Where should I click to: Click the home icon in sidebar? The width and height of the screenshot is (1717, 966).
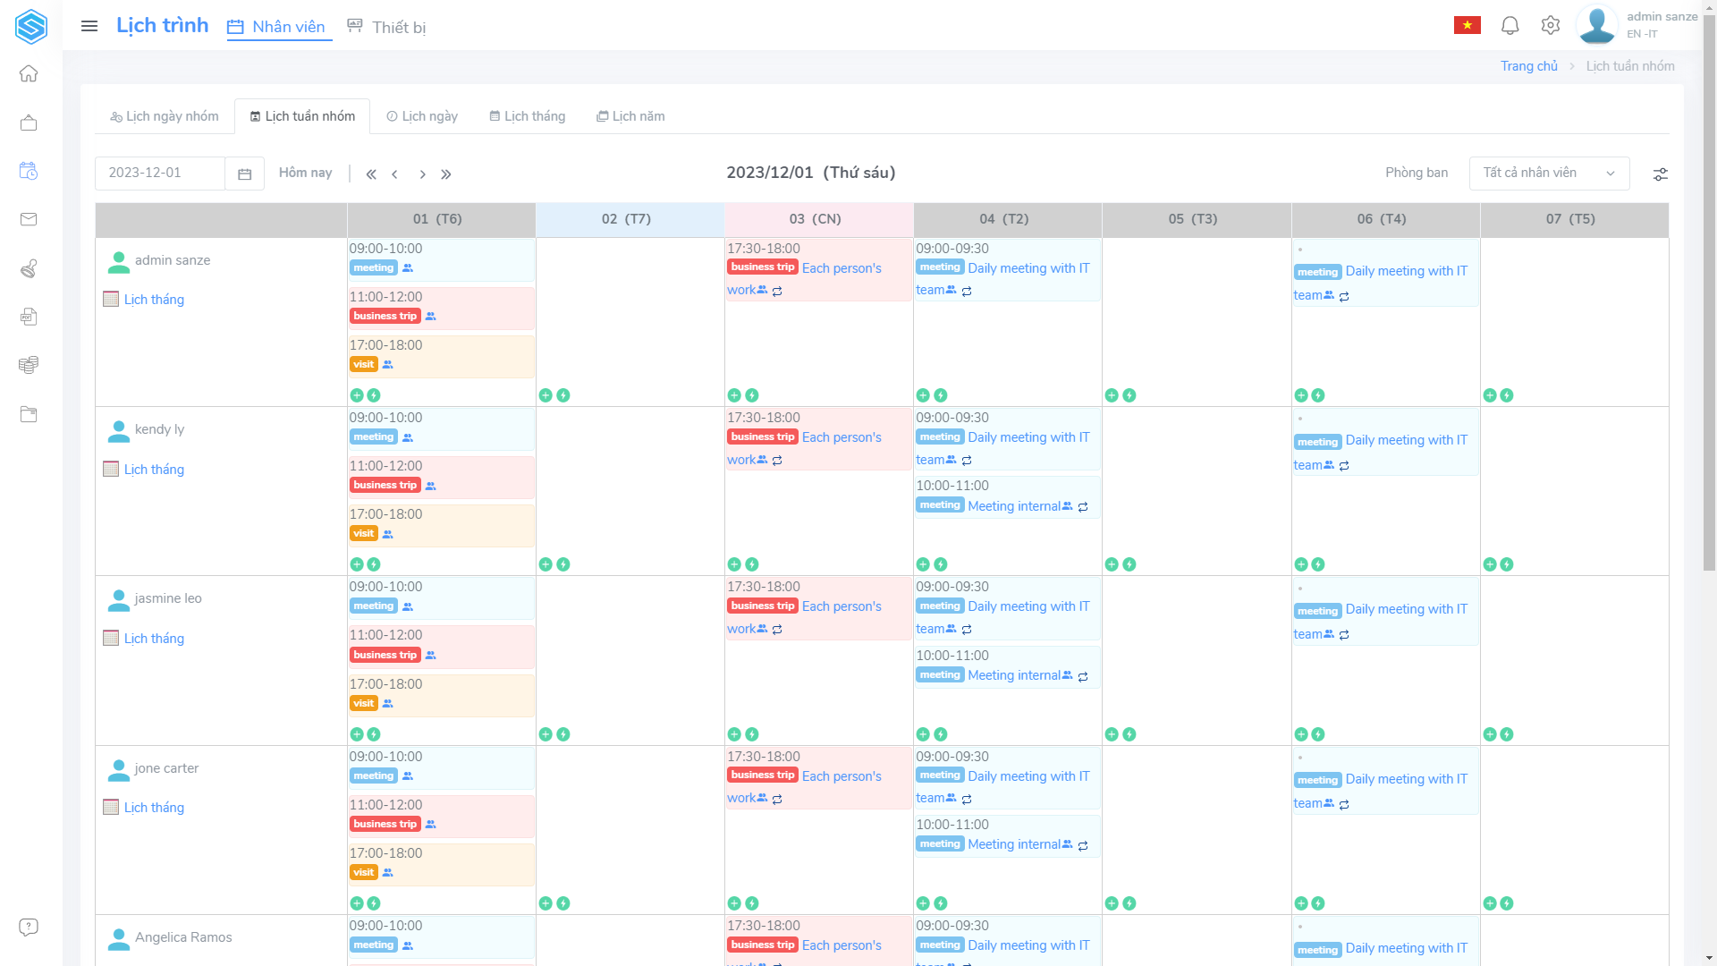pos(29,73)
